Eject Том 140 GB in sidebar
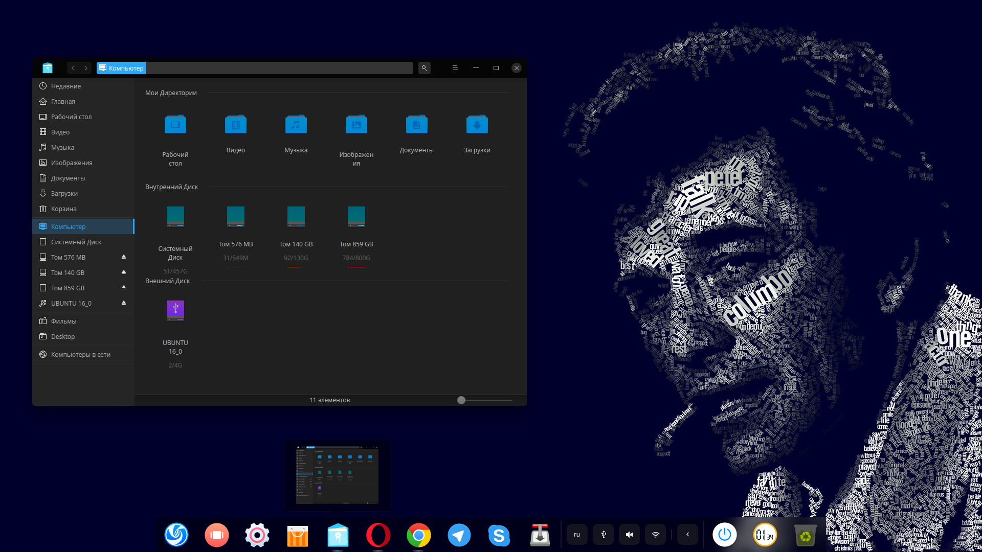982x552 pixels. point(124,272)
